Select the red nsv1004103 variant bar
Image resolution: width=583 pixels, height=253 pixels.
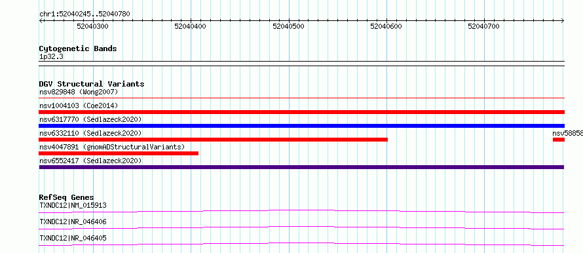point(301,112)
